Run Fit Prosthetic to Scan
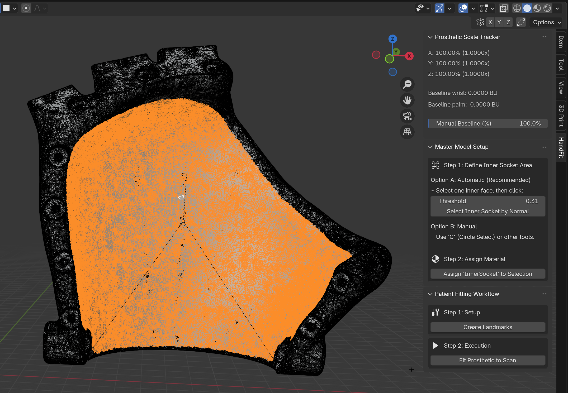 pos(487,360)
